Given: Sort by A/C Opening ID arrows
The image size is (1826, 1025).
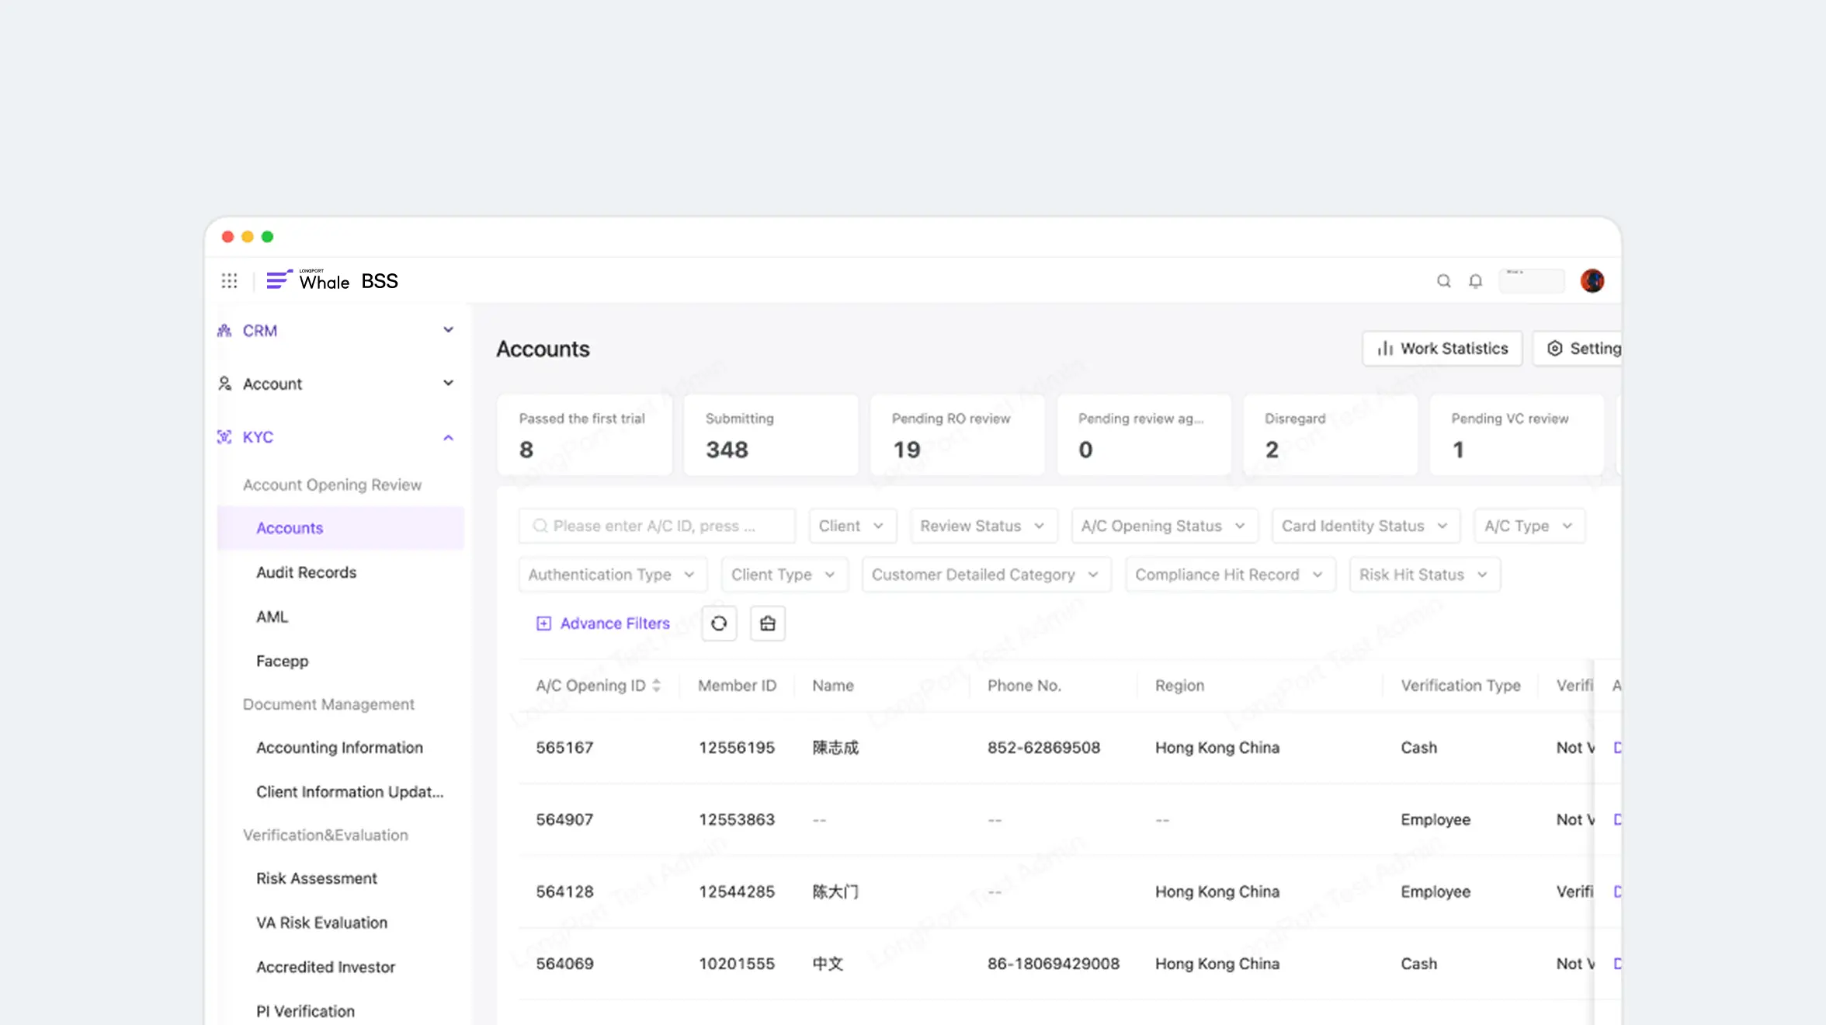Looking at the screenshot, I should [x=657, y=686].
